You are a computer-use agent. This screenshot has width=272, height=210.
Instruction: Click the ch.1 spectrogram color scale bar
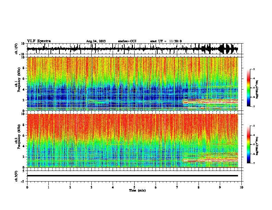[248, 88]
